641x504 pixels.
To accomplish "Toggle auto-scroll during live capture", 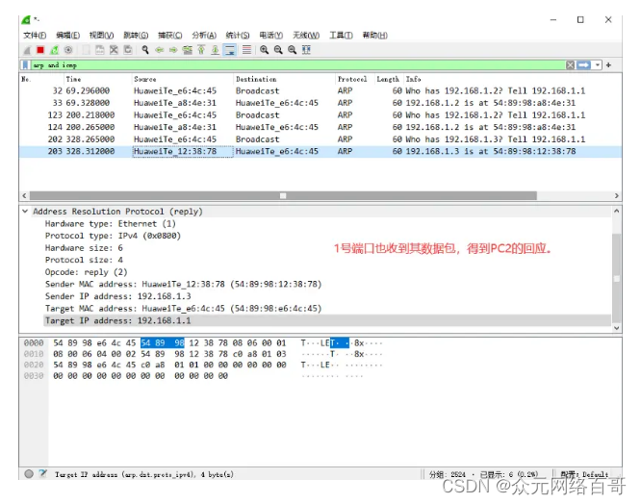I will point(230,50).
